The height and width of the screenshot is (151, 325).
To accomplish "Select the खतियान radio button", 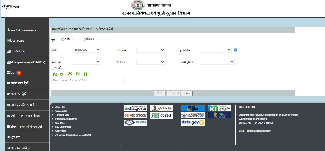I will pos(63,40).
